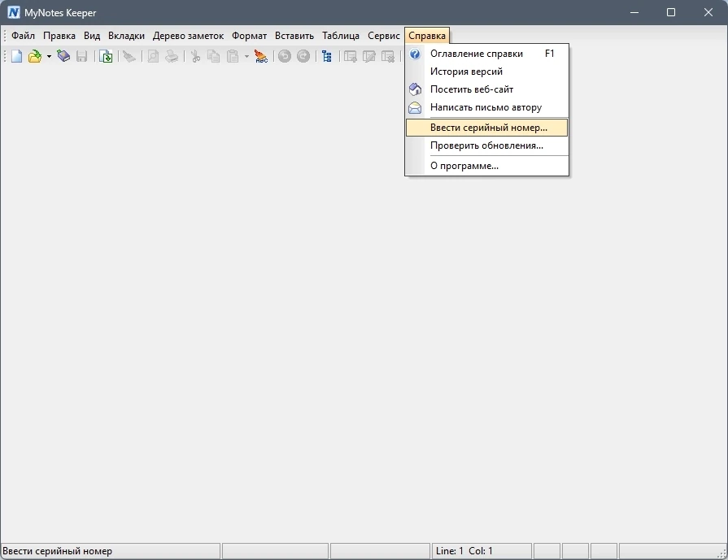The height and width of the screenshot is (560, 728).
Task: Select Оглавление справки menu entry
Action: coord(486,54)
